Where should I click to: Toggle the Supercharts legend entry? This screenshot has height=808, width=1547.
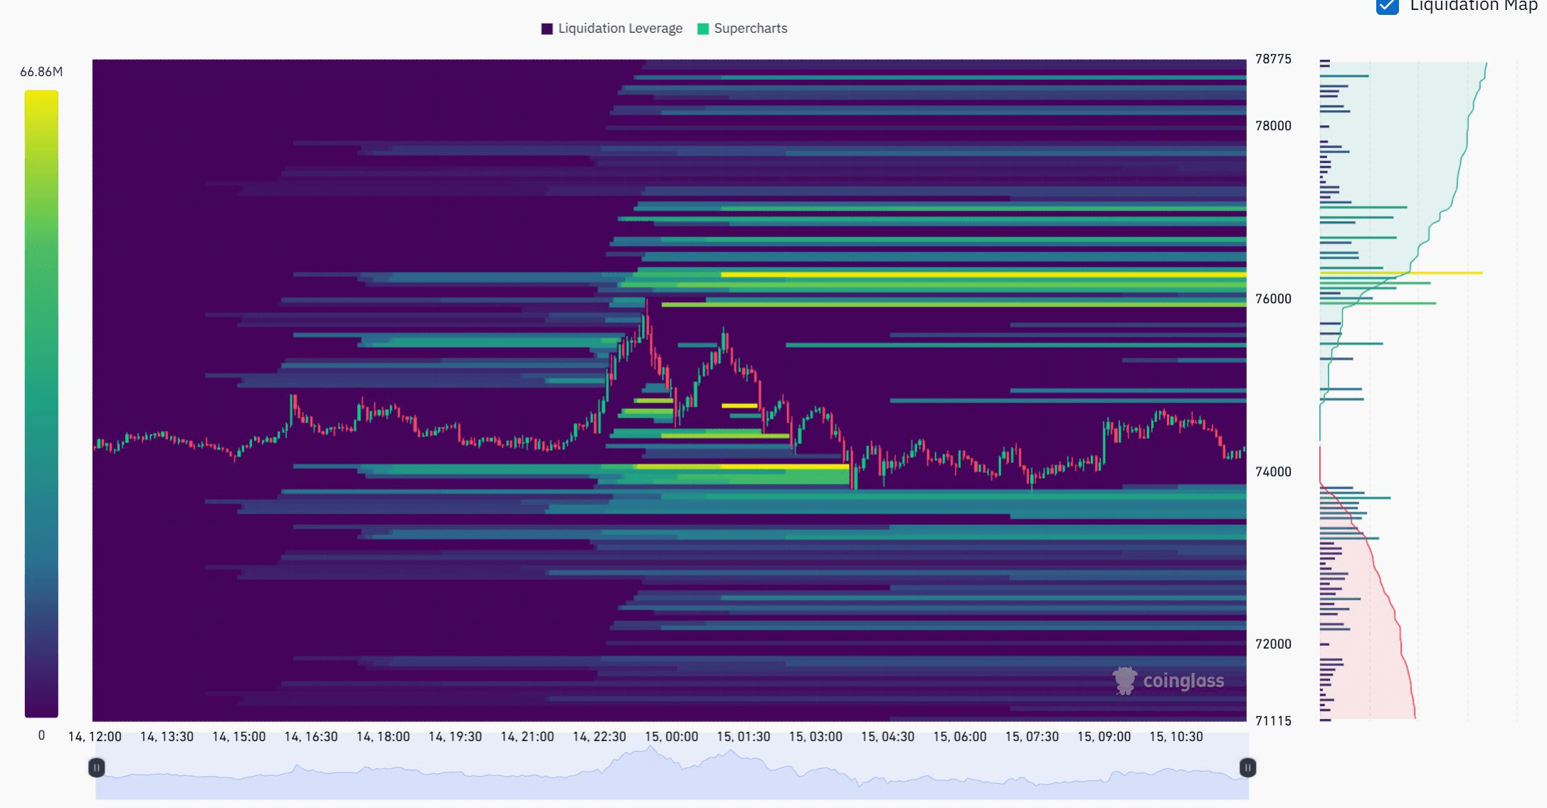[x=749, y=28]
